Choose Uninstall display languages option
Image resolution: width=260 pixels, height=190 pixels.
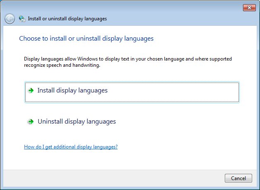132,122
